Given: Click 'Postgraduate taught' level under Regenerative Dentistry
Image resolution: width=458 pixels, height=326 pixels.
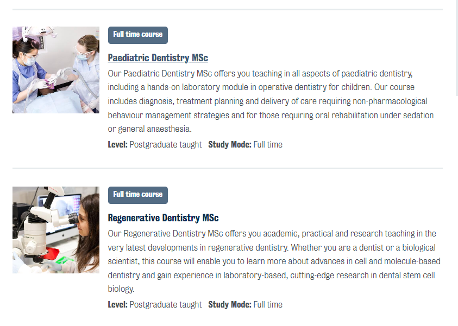Looking at the screenshot, I should click(x=166, y=305).
